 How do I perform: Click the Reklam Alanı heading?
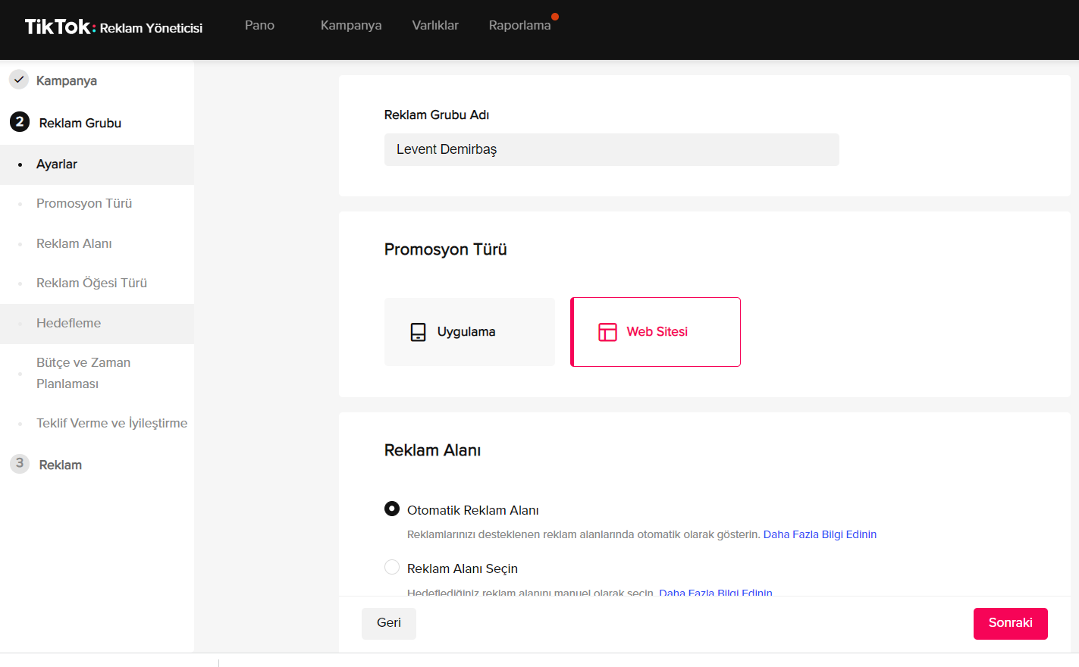pyautogui.click(x=433, y=450)
